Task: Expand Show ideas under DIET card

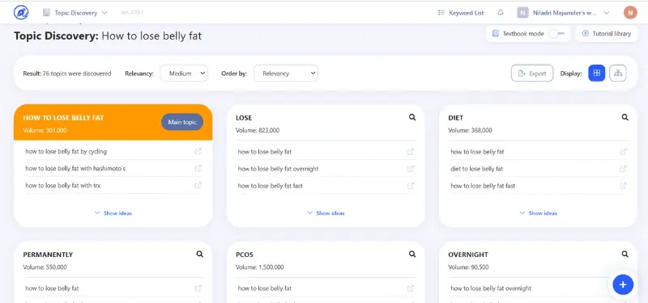Action: (538, 213)
